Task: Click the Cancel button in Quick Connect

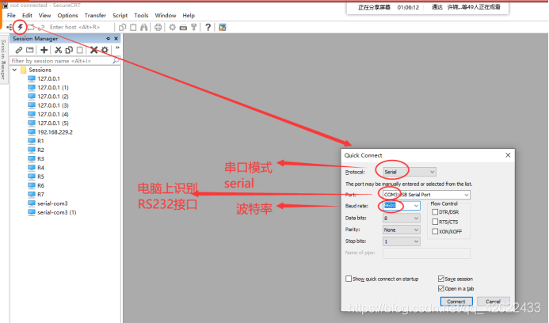Action: pyautogui.click(x=493, y=302)
